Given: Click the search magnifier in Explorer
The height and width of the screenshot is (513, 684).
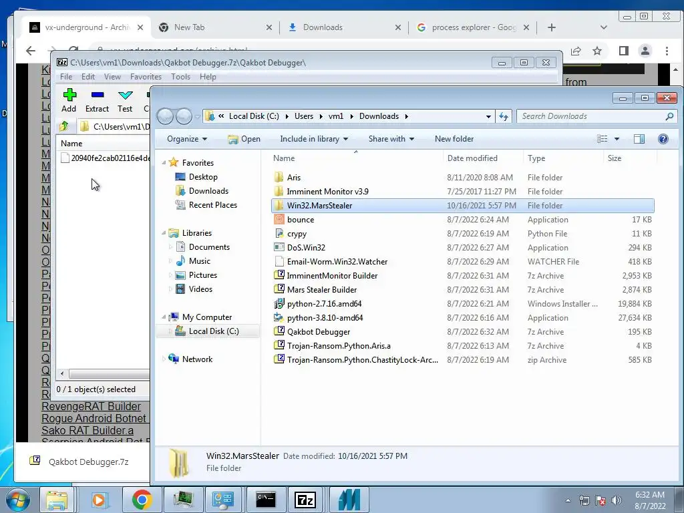Looking at the screenshot, I should pyautogui.click(x=669, y=116).
